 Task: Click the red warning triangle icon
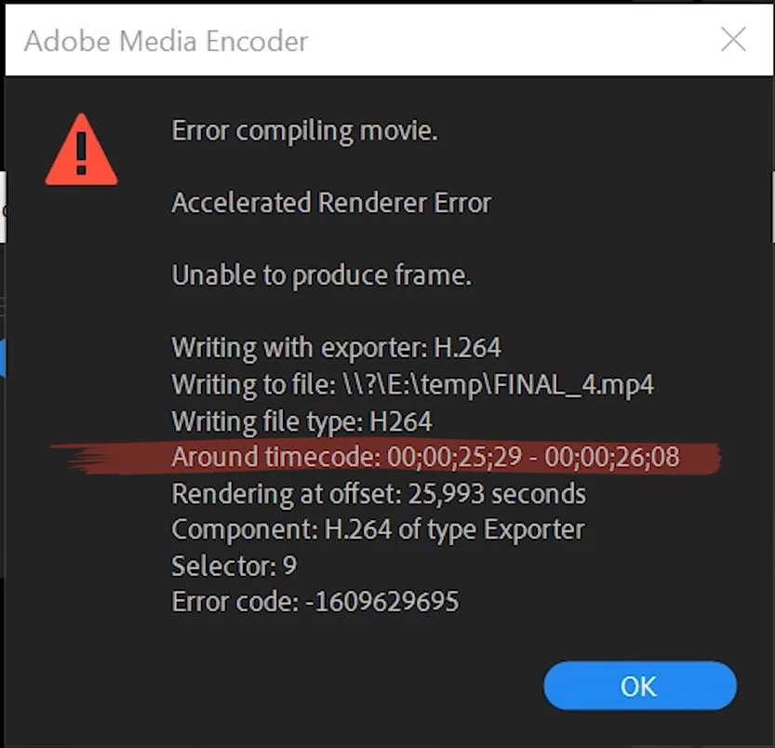(81, 153)
